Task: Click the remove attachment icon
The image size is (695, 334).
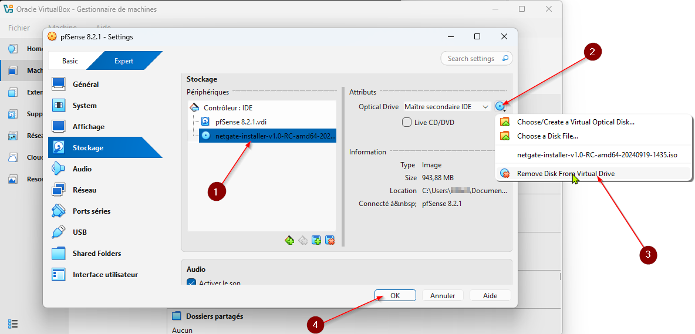Action: click(330, 240)
